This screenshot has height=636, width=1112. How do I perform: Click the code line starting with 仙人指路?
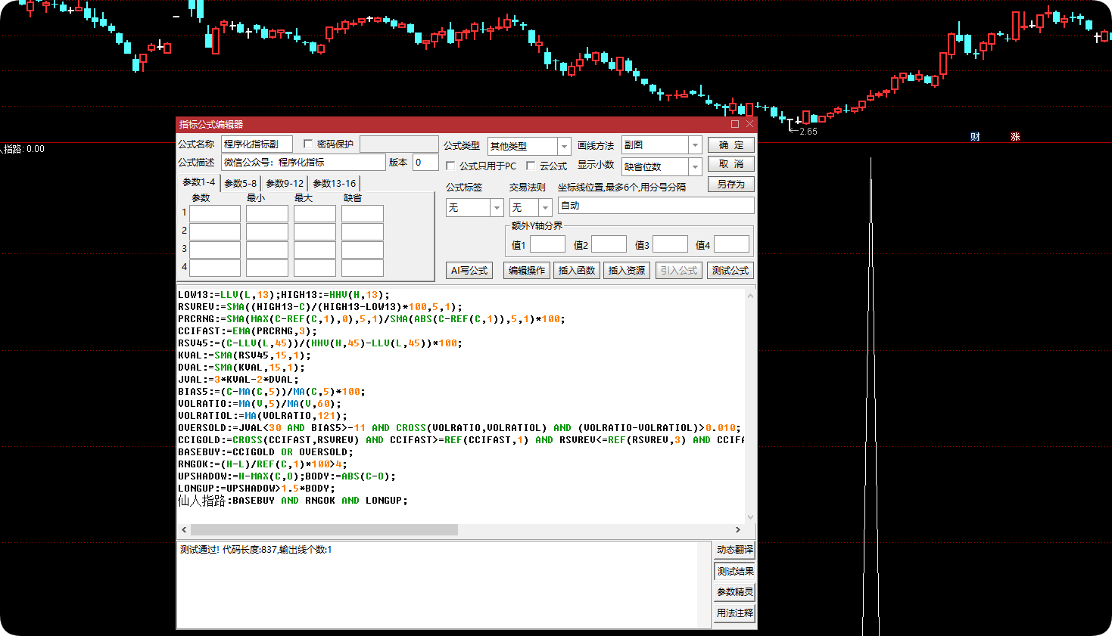coord(293,501)
